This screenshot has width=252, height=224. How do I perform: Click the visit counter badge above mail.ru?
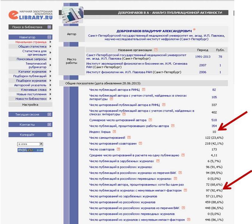pos(30,144)
